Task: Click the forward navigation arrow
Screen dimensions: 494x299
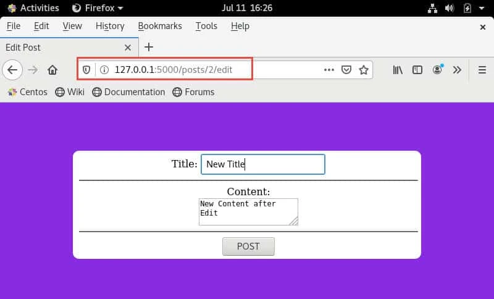Action: pyautogui.click(x=33, y=70)
